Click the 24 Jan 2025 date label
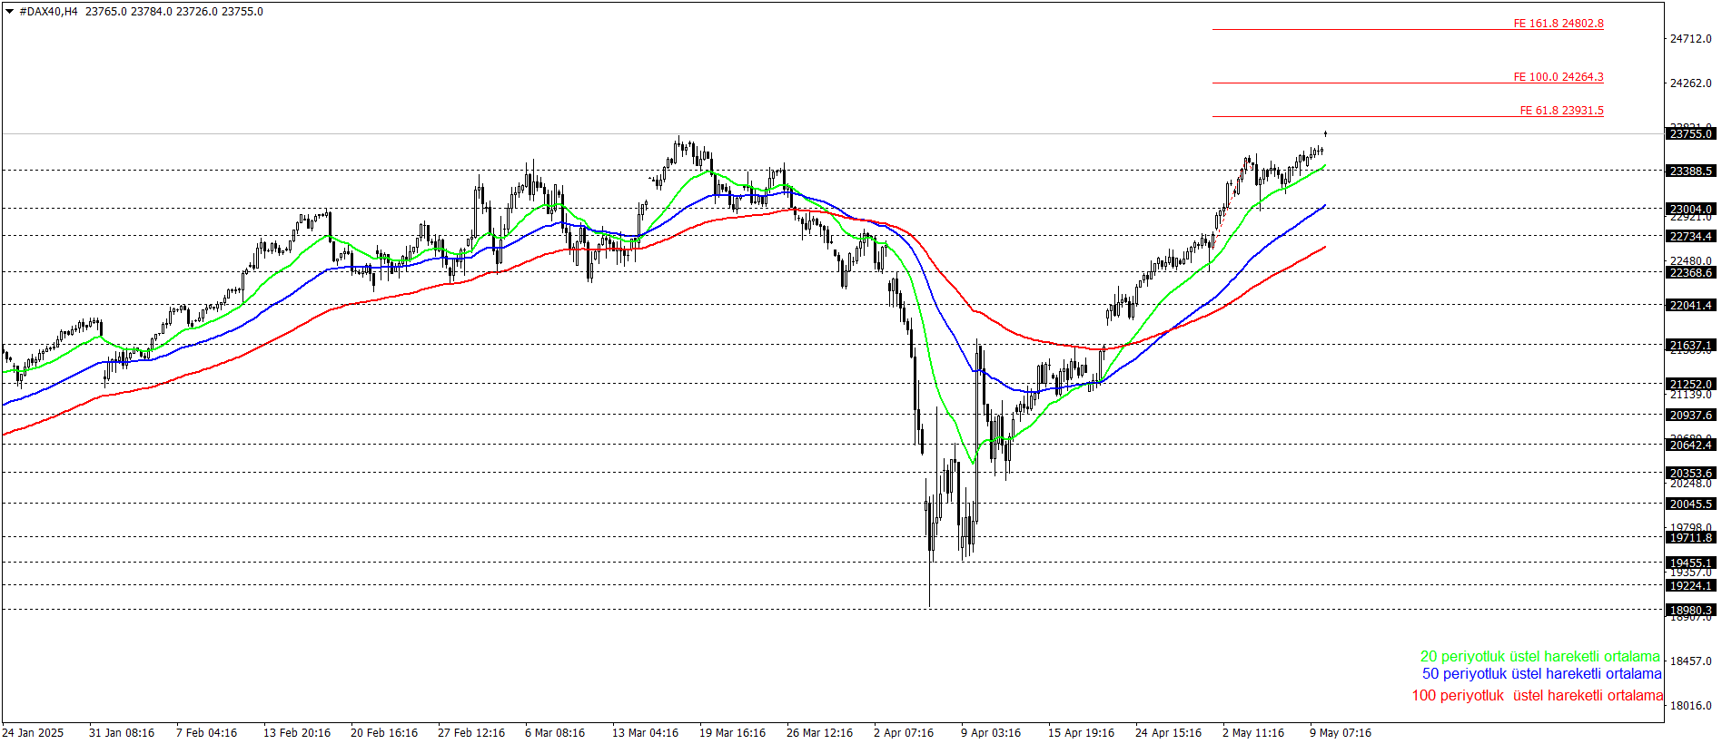 point(33,733)
